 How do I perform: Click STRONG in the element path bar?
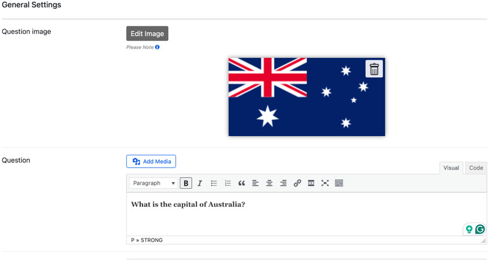pos(151,240)
